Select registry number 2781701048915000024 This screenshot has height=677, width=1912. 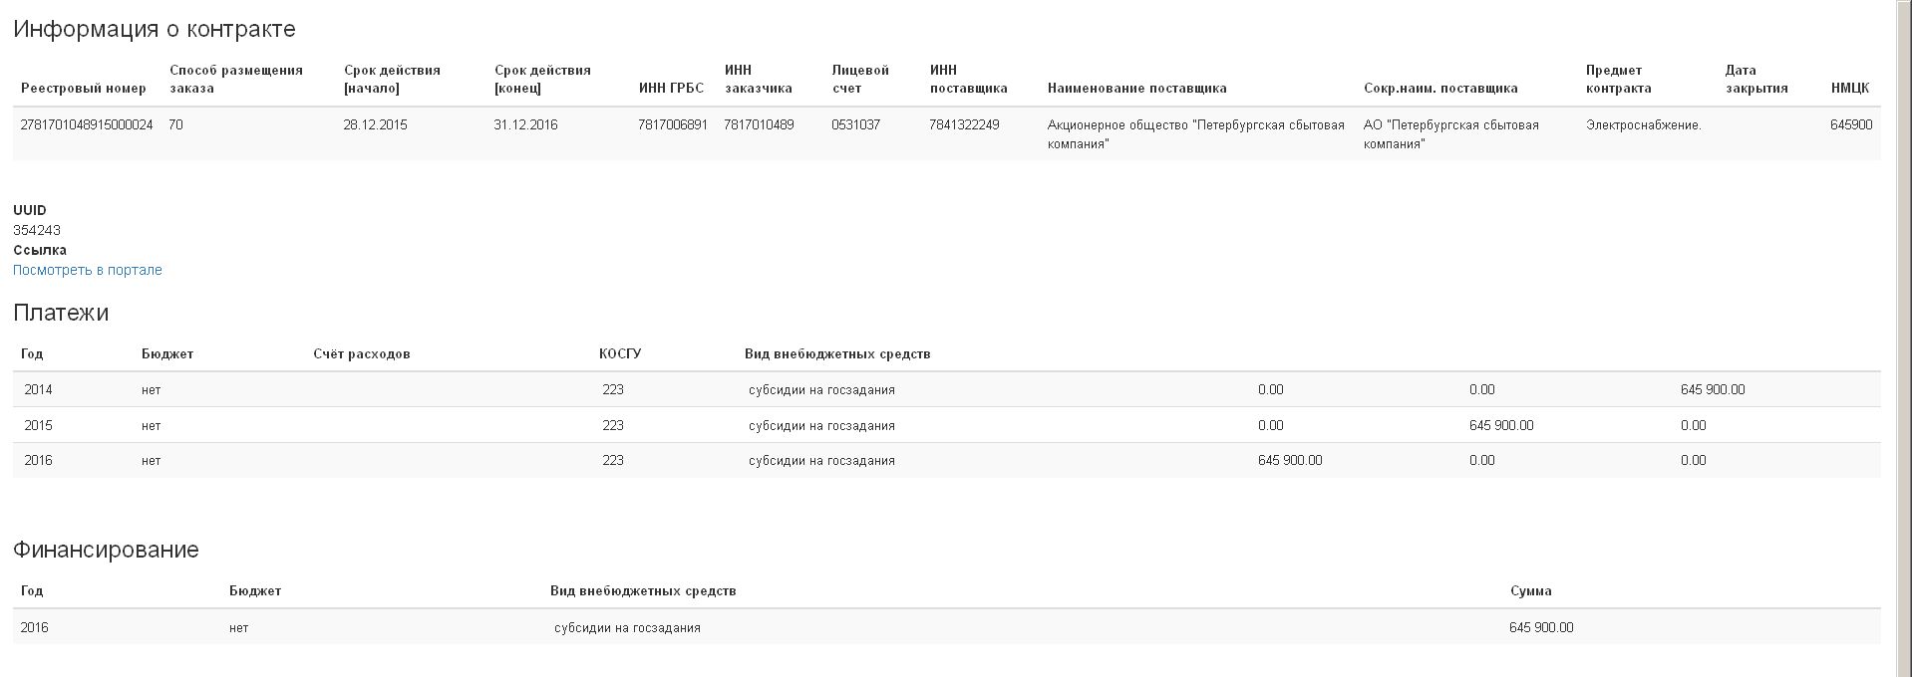[x=87, y=124]
